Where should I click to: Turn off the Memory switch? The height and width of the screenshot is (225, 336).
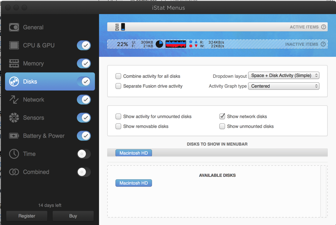tap(84, 63)
